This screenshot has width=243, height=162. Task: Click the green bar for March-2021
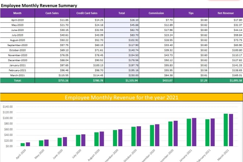[x=226, y=130]
